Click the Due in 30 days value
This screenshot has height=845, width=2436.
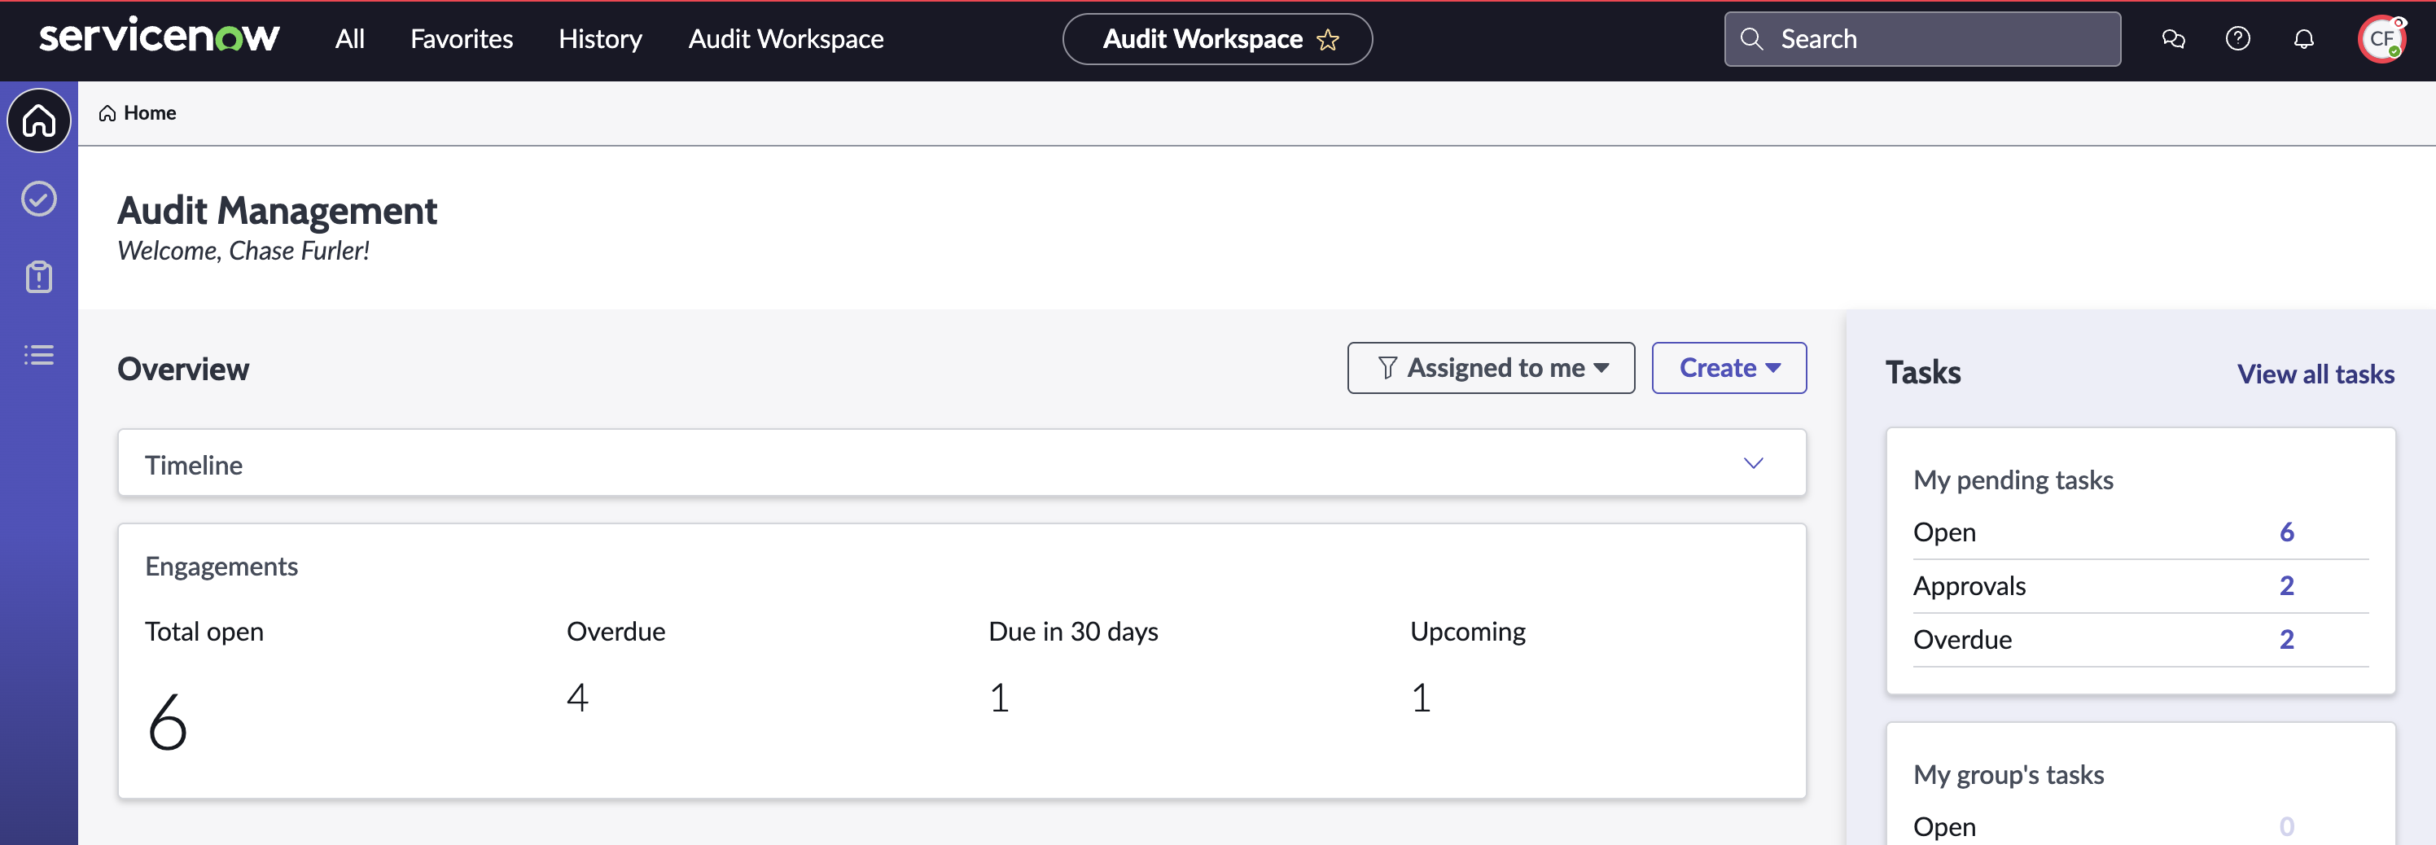(x=999, y=698)
